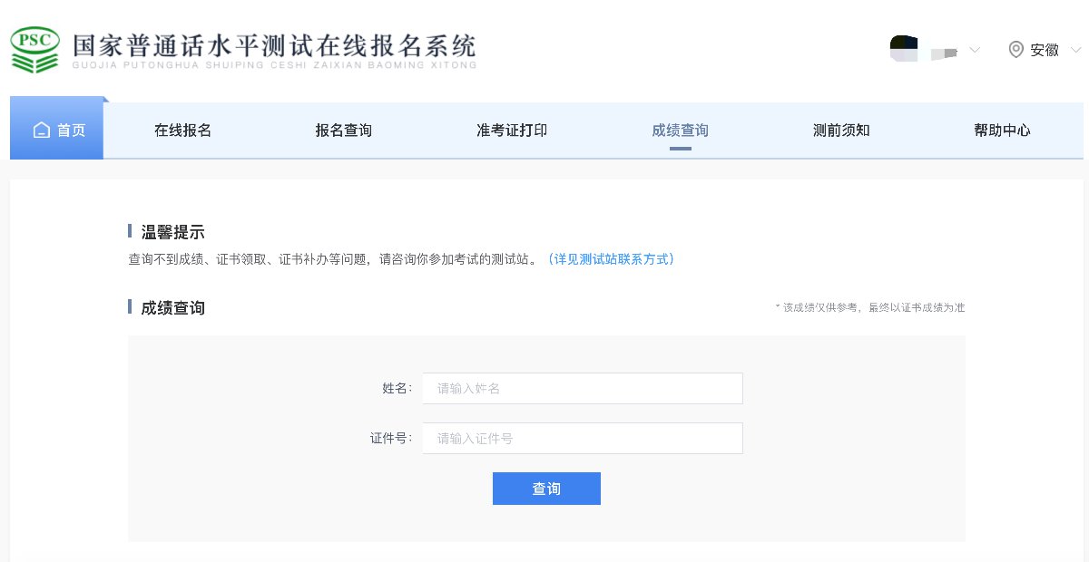
Task: Focus the 姓名 input field
Action: pos(582,388)
